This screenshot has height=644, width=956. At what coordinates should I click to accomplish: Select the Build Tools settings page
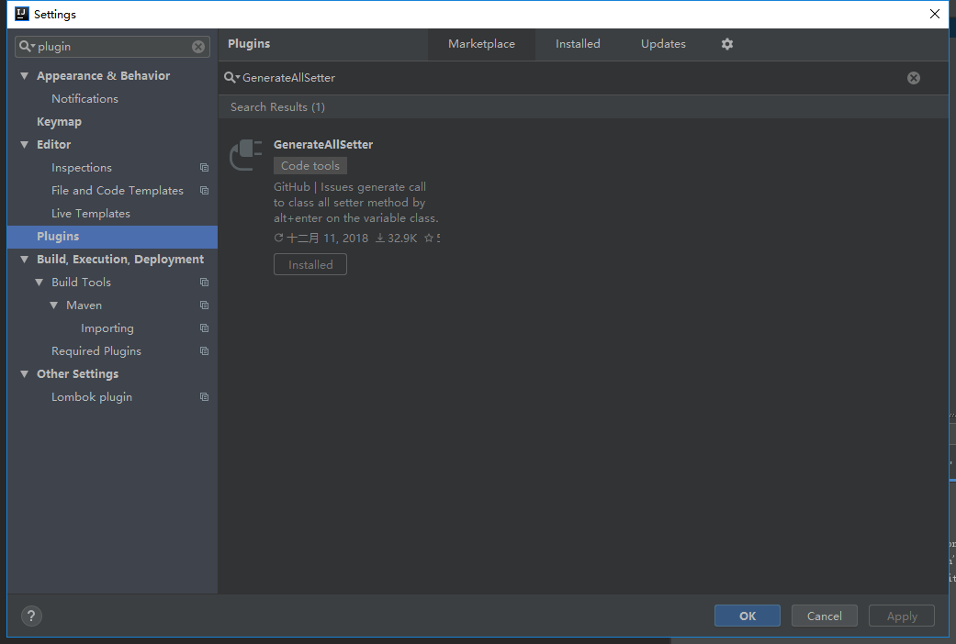(81, 282)
